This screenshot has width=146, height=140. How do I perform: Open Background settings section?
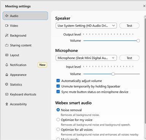(25, 36)
